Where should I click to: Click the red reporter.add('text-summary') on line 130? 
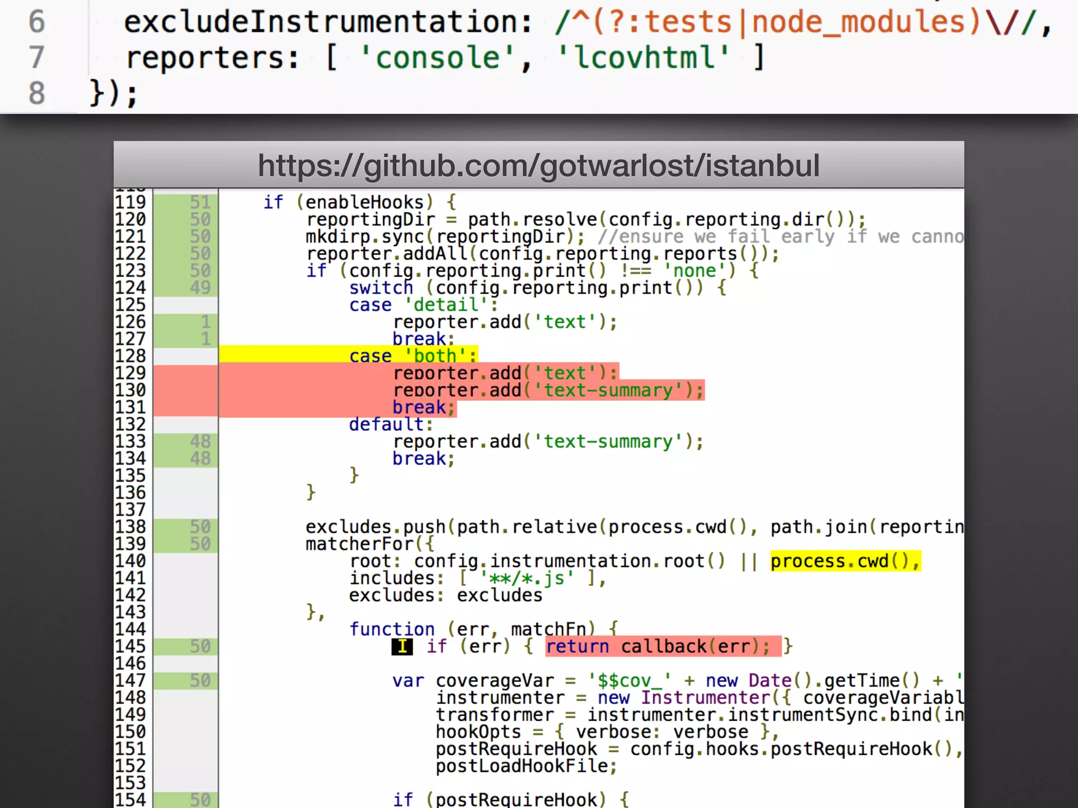(548, 390)
